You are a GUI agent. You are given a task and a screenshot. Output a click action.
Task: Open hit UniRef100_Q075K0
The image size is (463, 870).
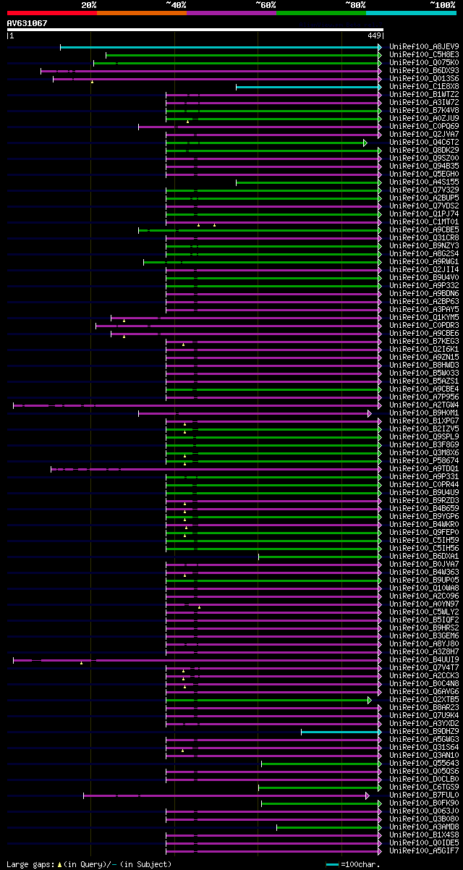[424, 63]
